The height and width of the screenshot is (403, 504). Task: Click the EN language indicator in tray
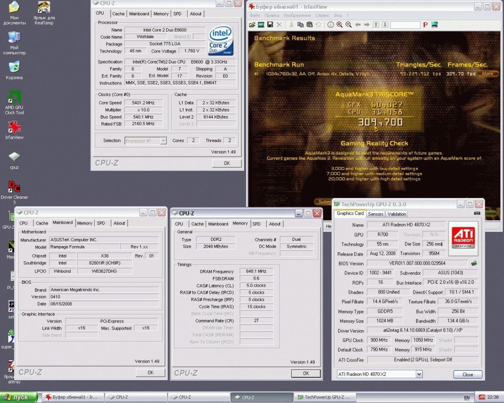click(467, 398)
